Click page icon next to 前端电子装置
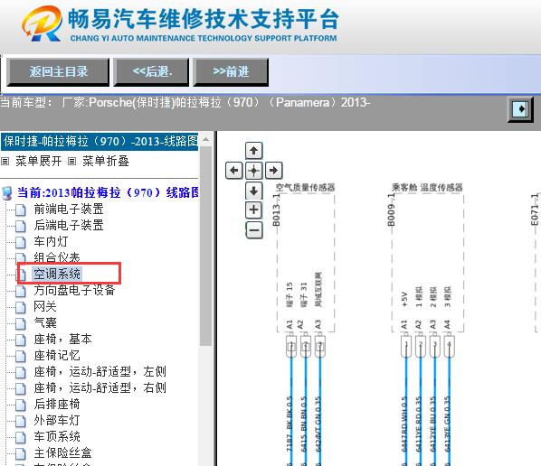Viewport: 541px width, 466px height. click(21, 210)
